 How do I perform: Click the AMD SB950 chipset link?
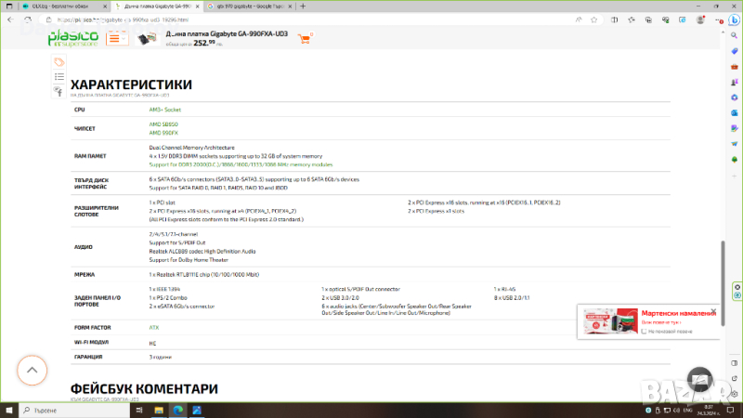162,124
